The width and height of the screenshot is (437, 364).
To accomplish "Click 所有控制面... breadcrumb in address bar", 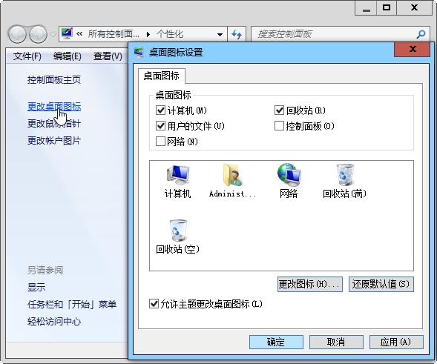I will [x=114, y=34].
